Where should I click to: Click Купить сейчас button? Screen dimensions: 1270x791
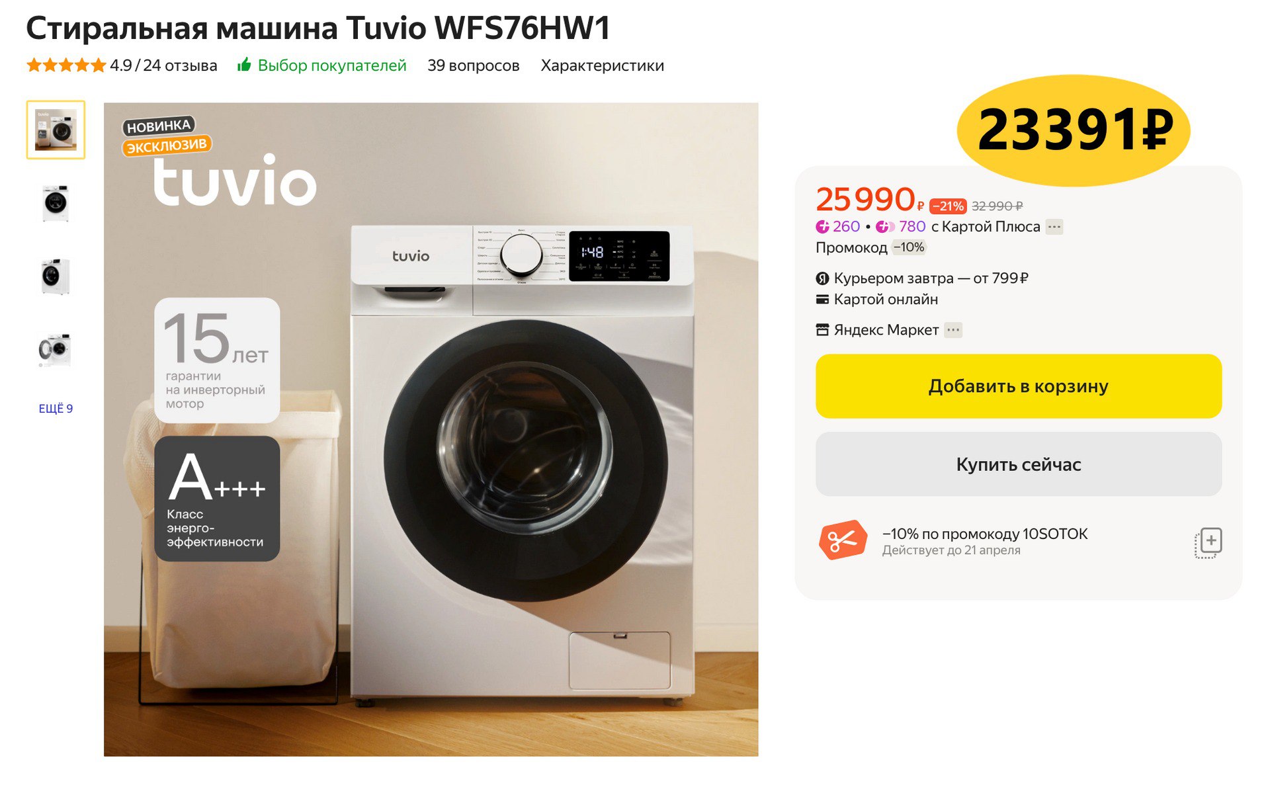[1018, 464]
